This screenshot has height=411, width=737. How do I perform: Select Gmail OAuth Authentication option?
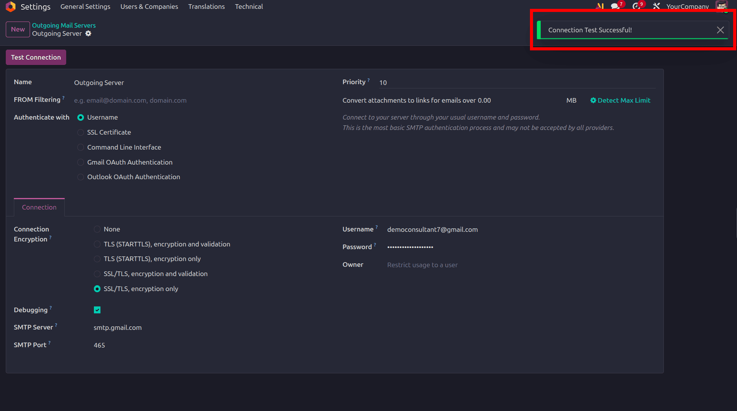pos(80,162)
